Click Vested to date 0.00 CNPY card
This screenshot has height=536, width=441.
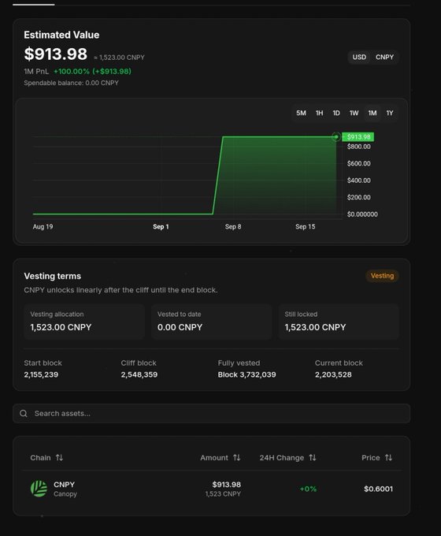click(212, 322)
